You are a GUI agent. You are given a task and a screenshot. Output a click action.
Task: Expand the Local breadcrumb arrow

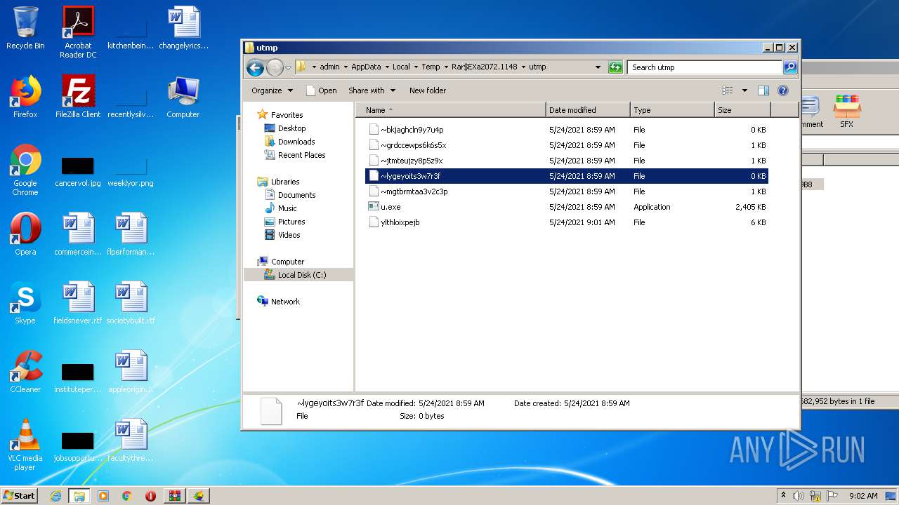pyautogui.click(x=416, y=67)
